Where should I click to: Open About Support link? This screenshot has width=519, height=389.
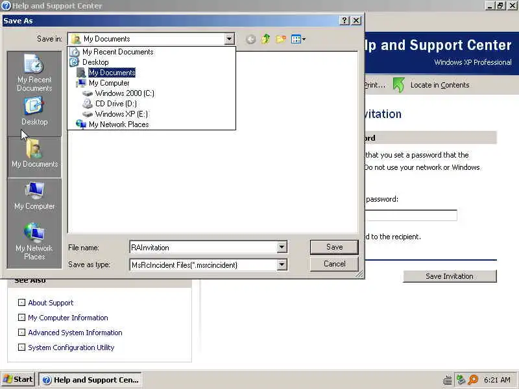(x=51, y=303)
